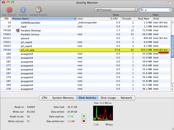
Task: Sort by the Real Mem column header
Action: coord(143,19)
